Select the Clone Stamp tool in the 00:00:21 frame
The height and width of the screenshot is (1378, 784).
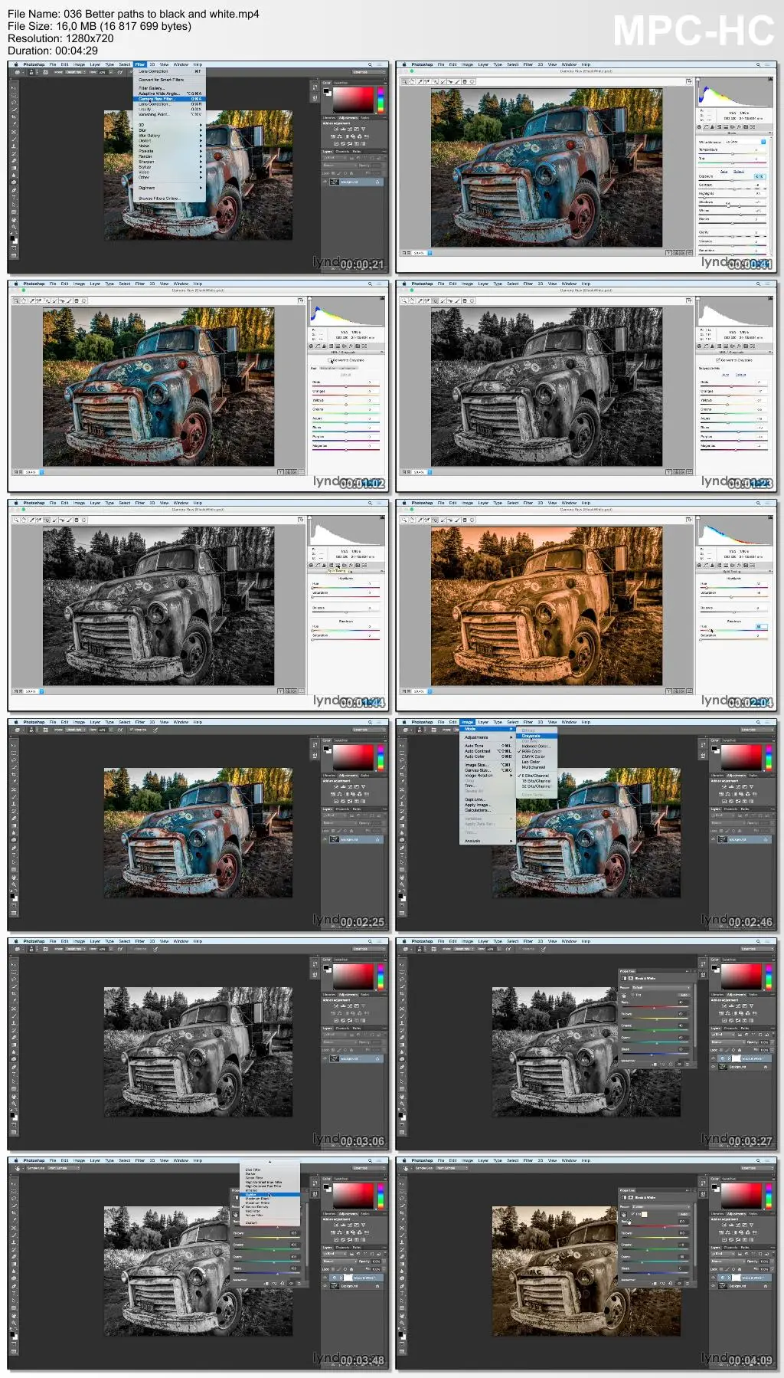click(x=13, y=146)
